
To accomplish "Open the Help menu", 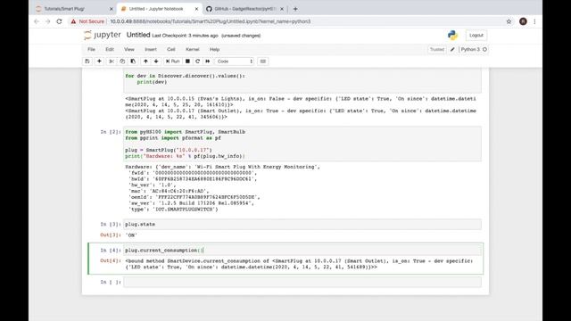I will (x=214, y=49).
